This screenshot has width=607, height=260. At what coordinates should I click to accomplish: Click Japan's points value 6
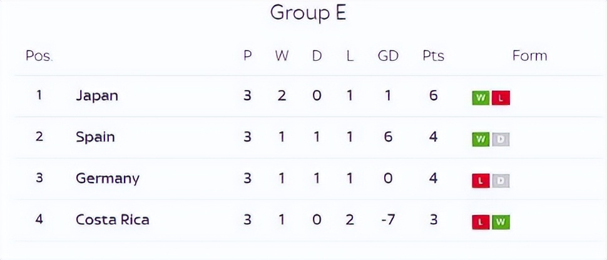tap(433, 96)
